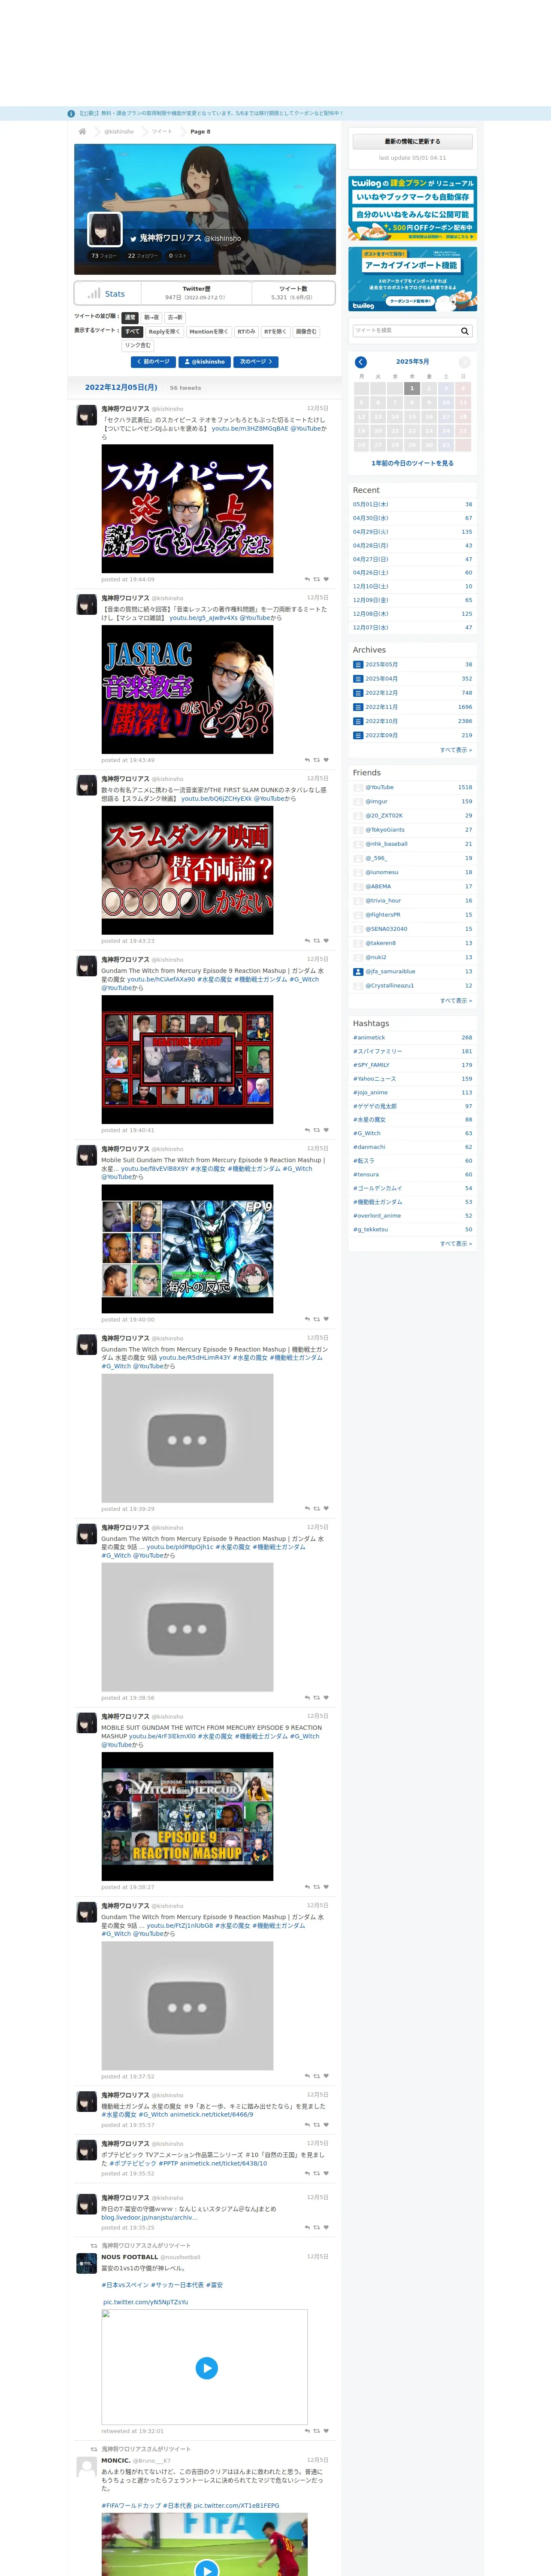Screen dimensions: 551x2576
Task: Like the tweet posted at 19:40:00
Action: [x=326, y=1319]
